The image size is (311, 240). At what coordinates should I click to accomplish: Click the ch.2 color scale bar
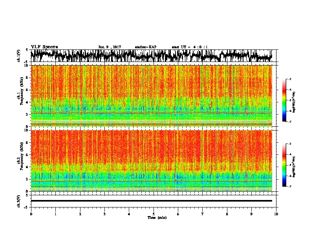[x=284, y=165]
